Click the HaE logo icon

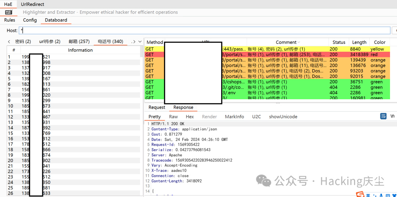tap(8, 12)
